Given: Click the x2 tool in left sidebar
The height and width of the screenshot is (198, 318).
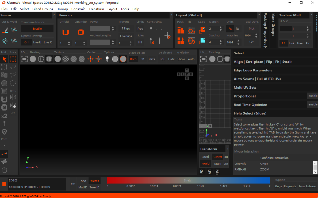Looking at the screenshot, I should [4, 116].
